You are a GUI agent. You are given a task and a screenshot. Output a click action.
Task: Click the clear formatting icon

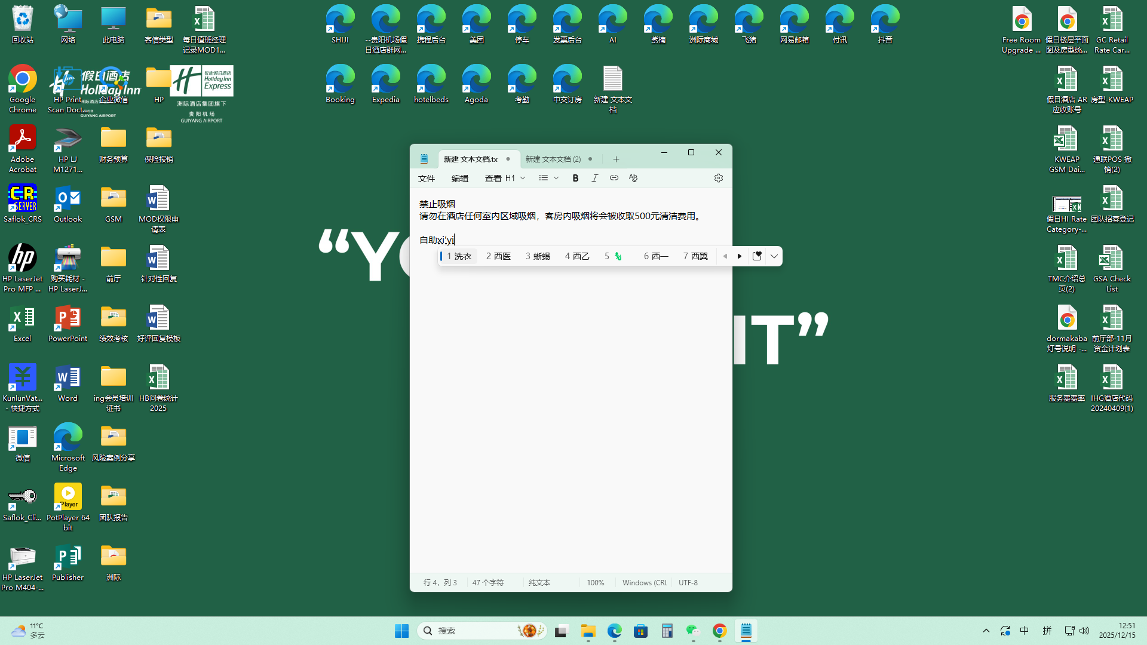coord(633,178)
